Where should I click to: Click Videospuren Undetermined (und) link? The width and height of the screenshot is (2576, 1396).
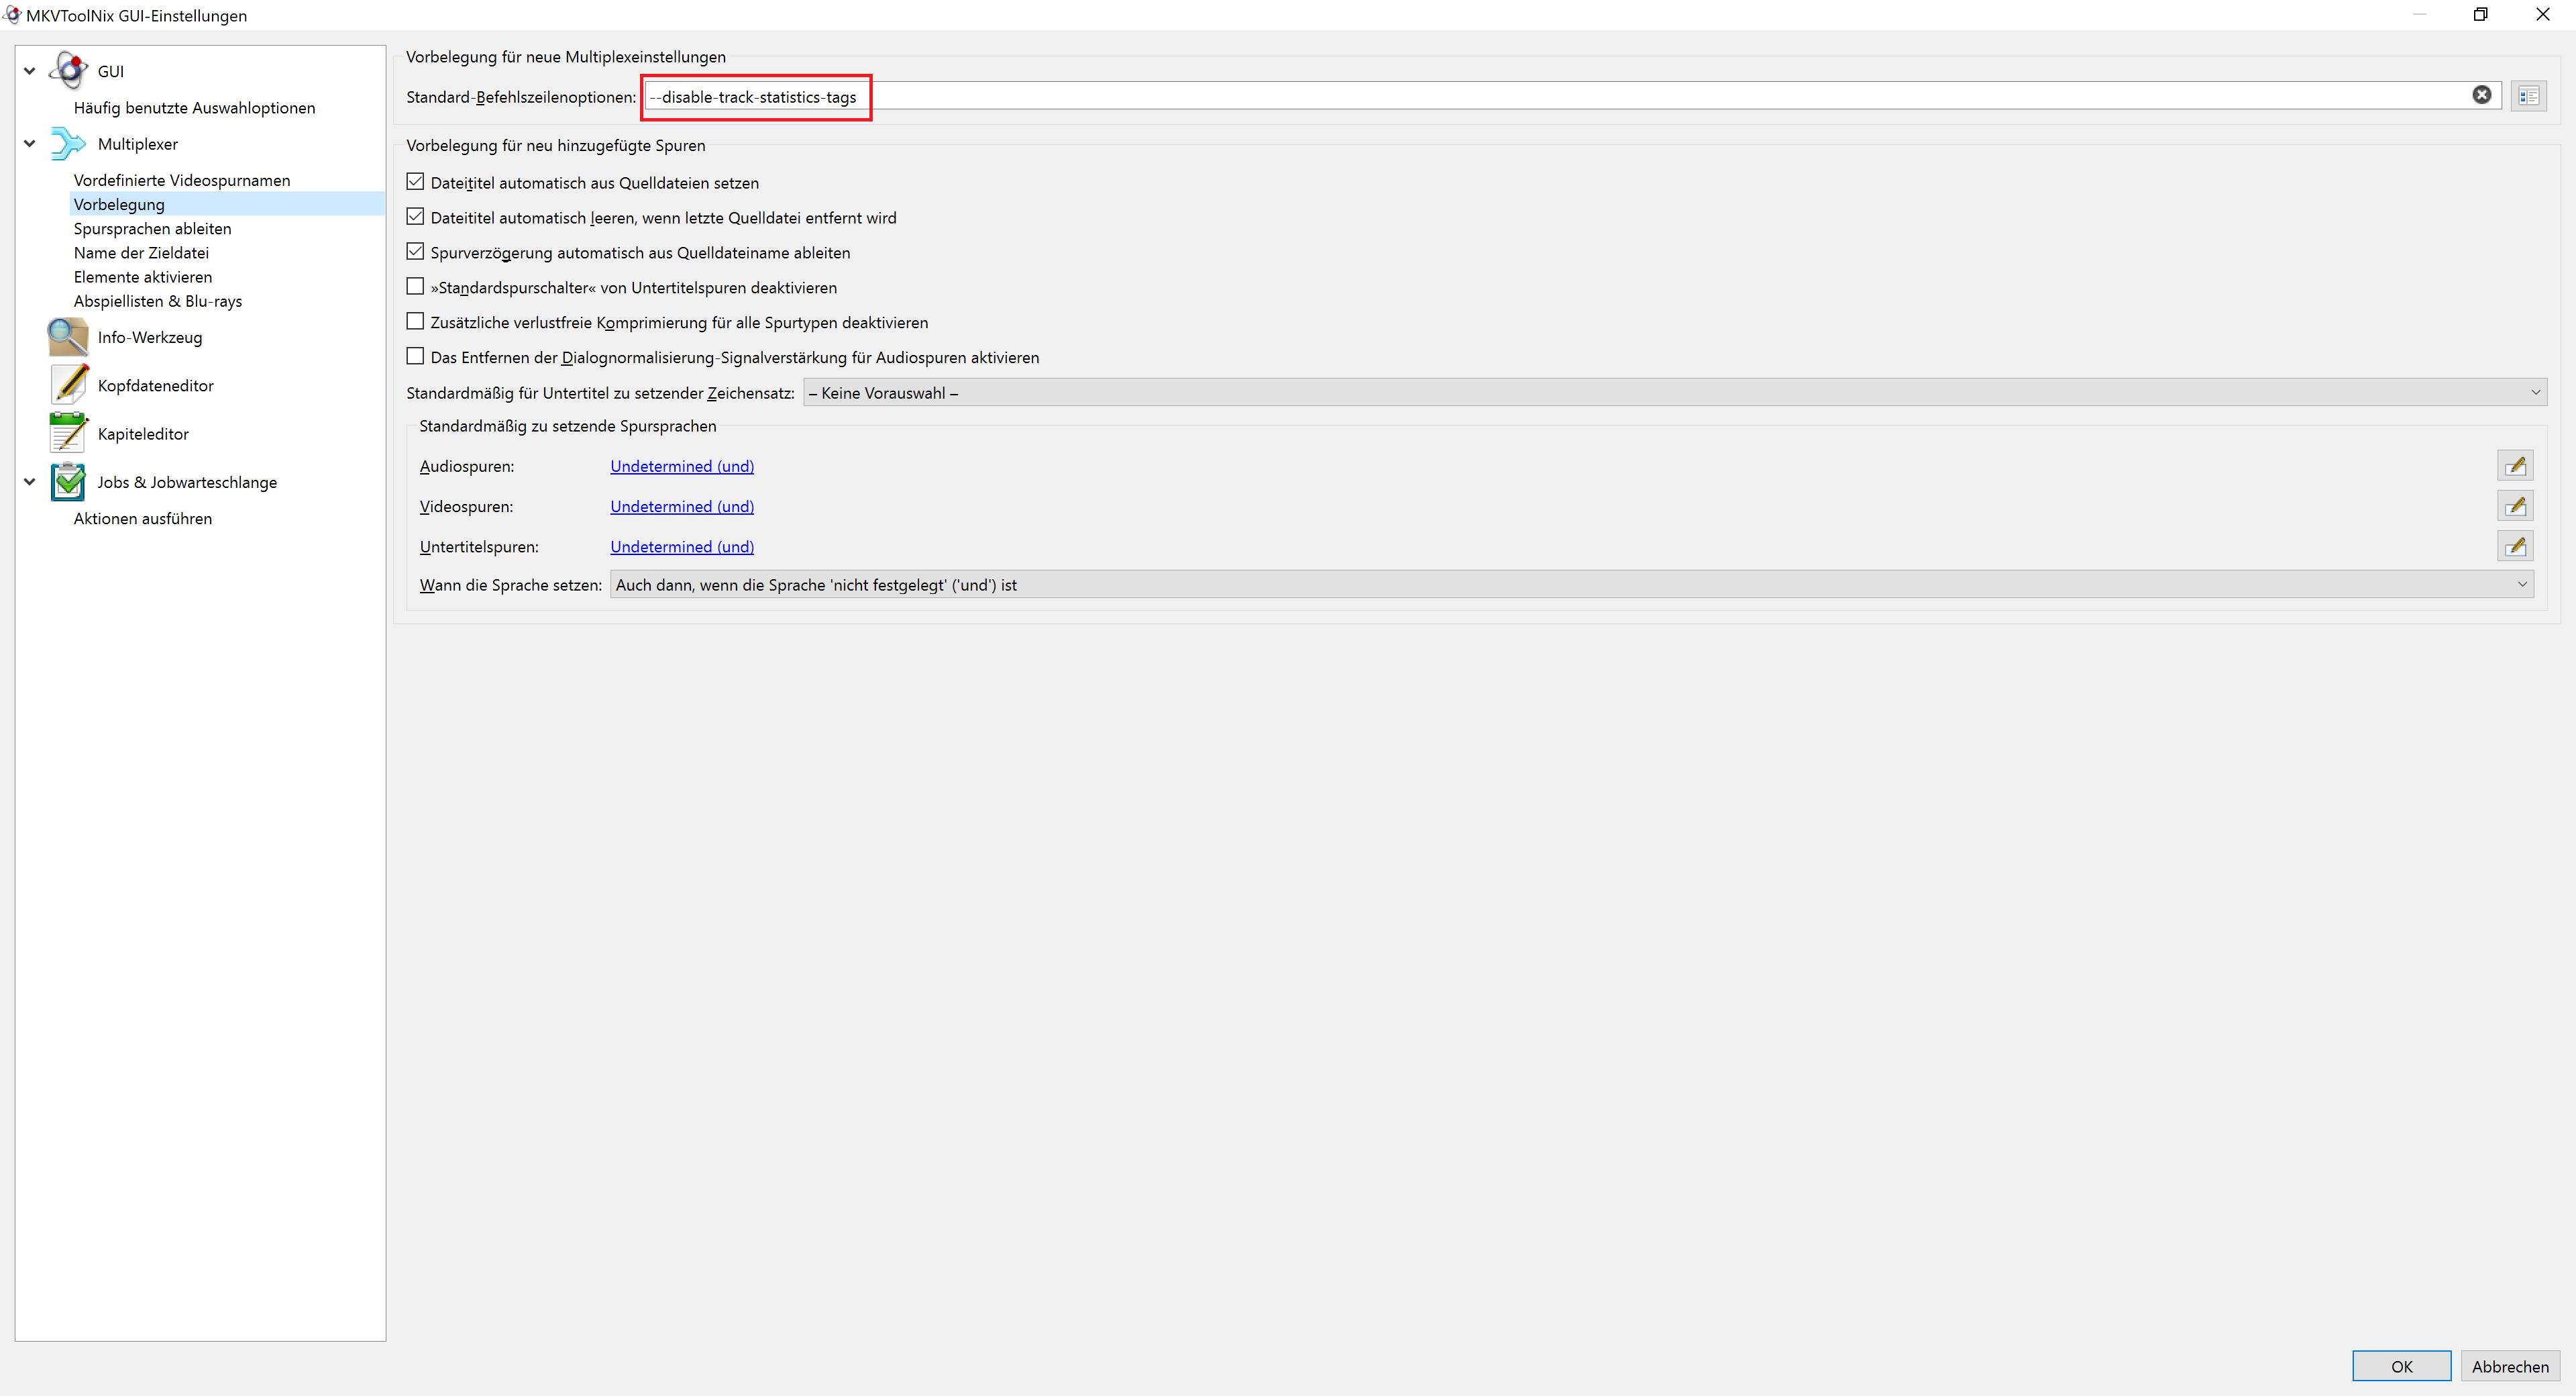pyautogui.click(x=682, y=506)
